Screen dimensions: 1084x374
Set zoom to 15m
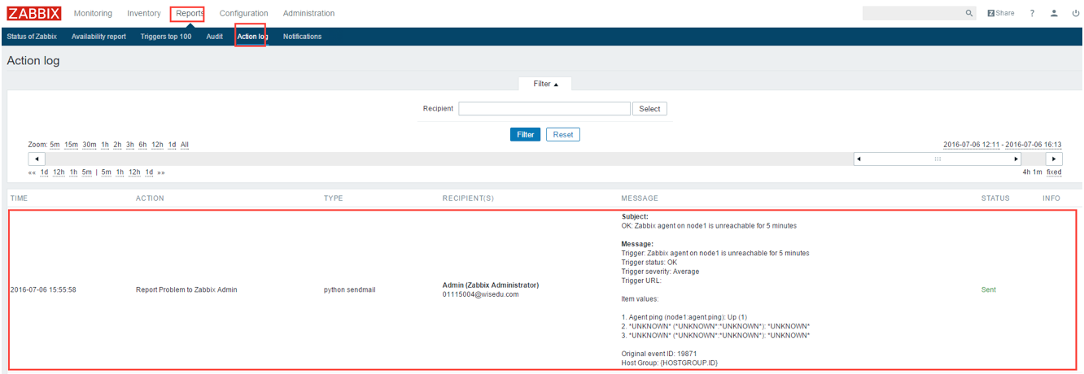point(71,145)
